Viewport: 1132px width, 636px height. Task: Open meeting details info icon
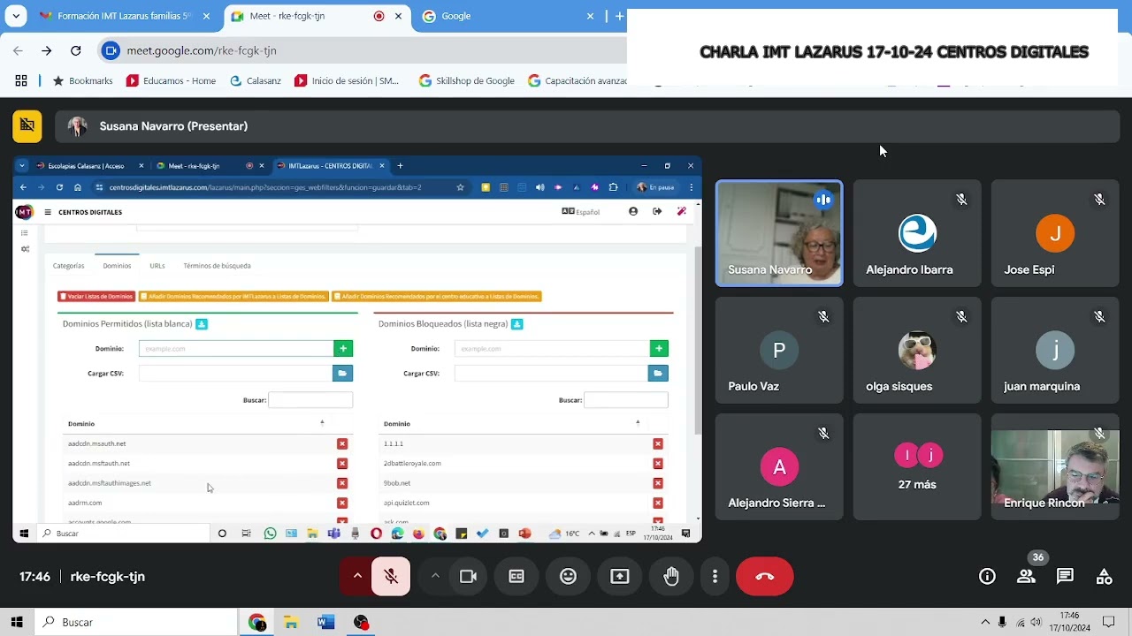(987, 577)
